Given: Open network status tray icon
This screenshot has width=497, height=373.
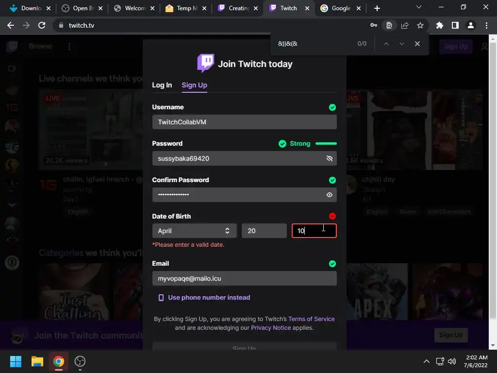Looking at the screenshot, I should pos(440,361).
